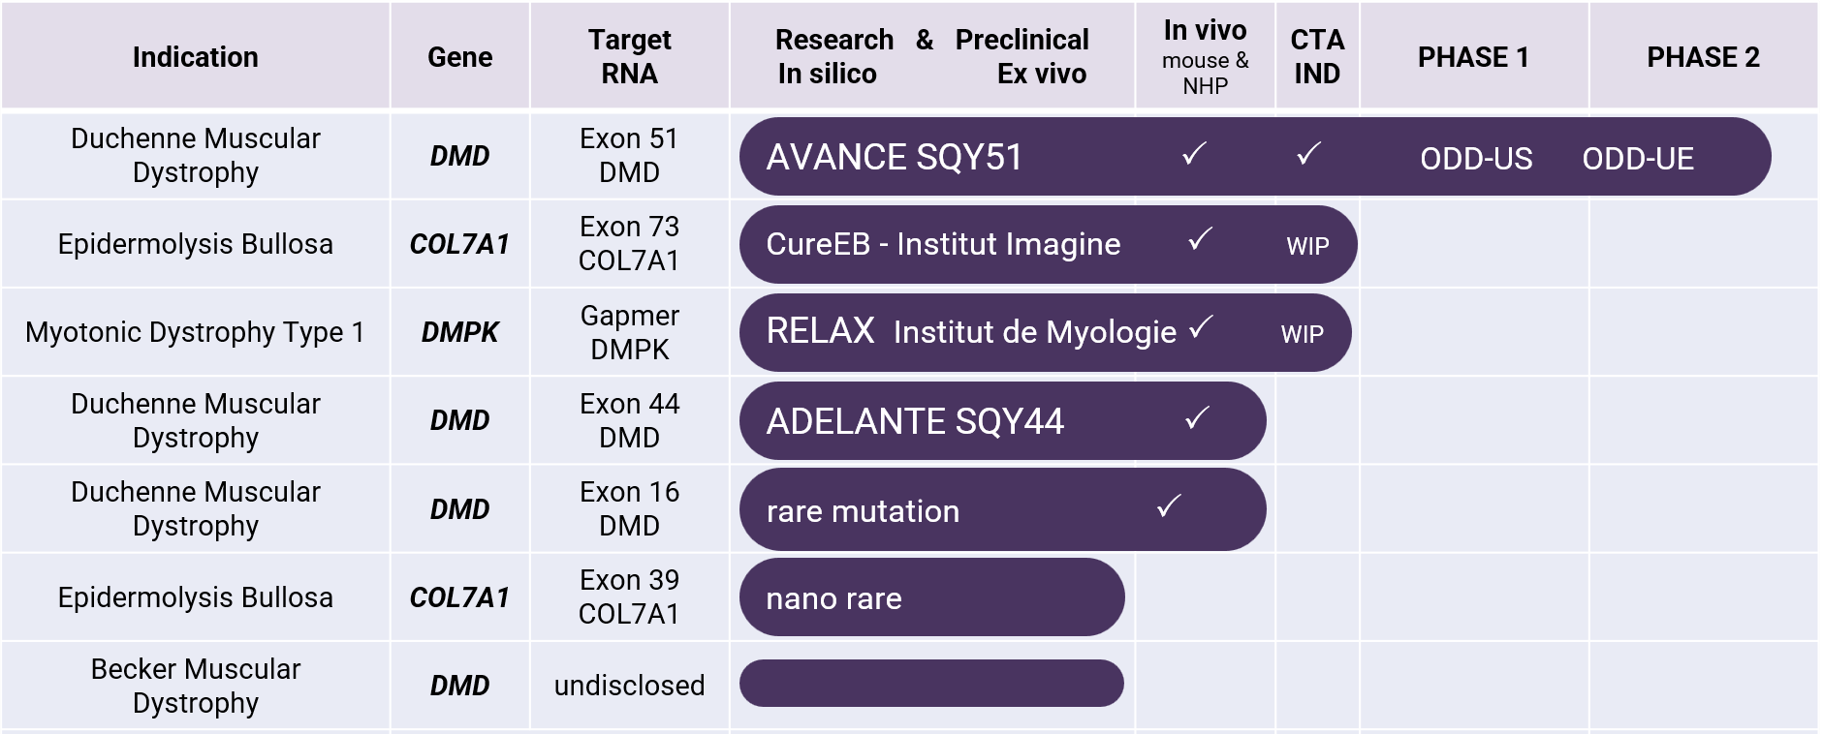Click the Myotonic Dystrophy Type 1 indication
Image resolution: width=1823 pixels, height=734 pixels.
point(196,332)
